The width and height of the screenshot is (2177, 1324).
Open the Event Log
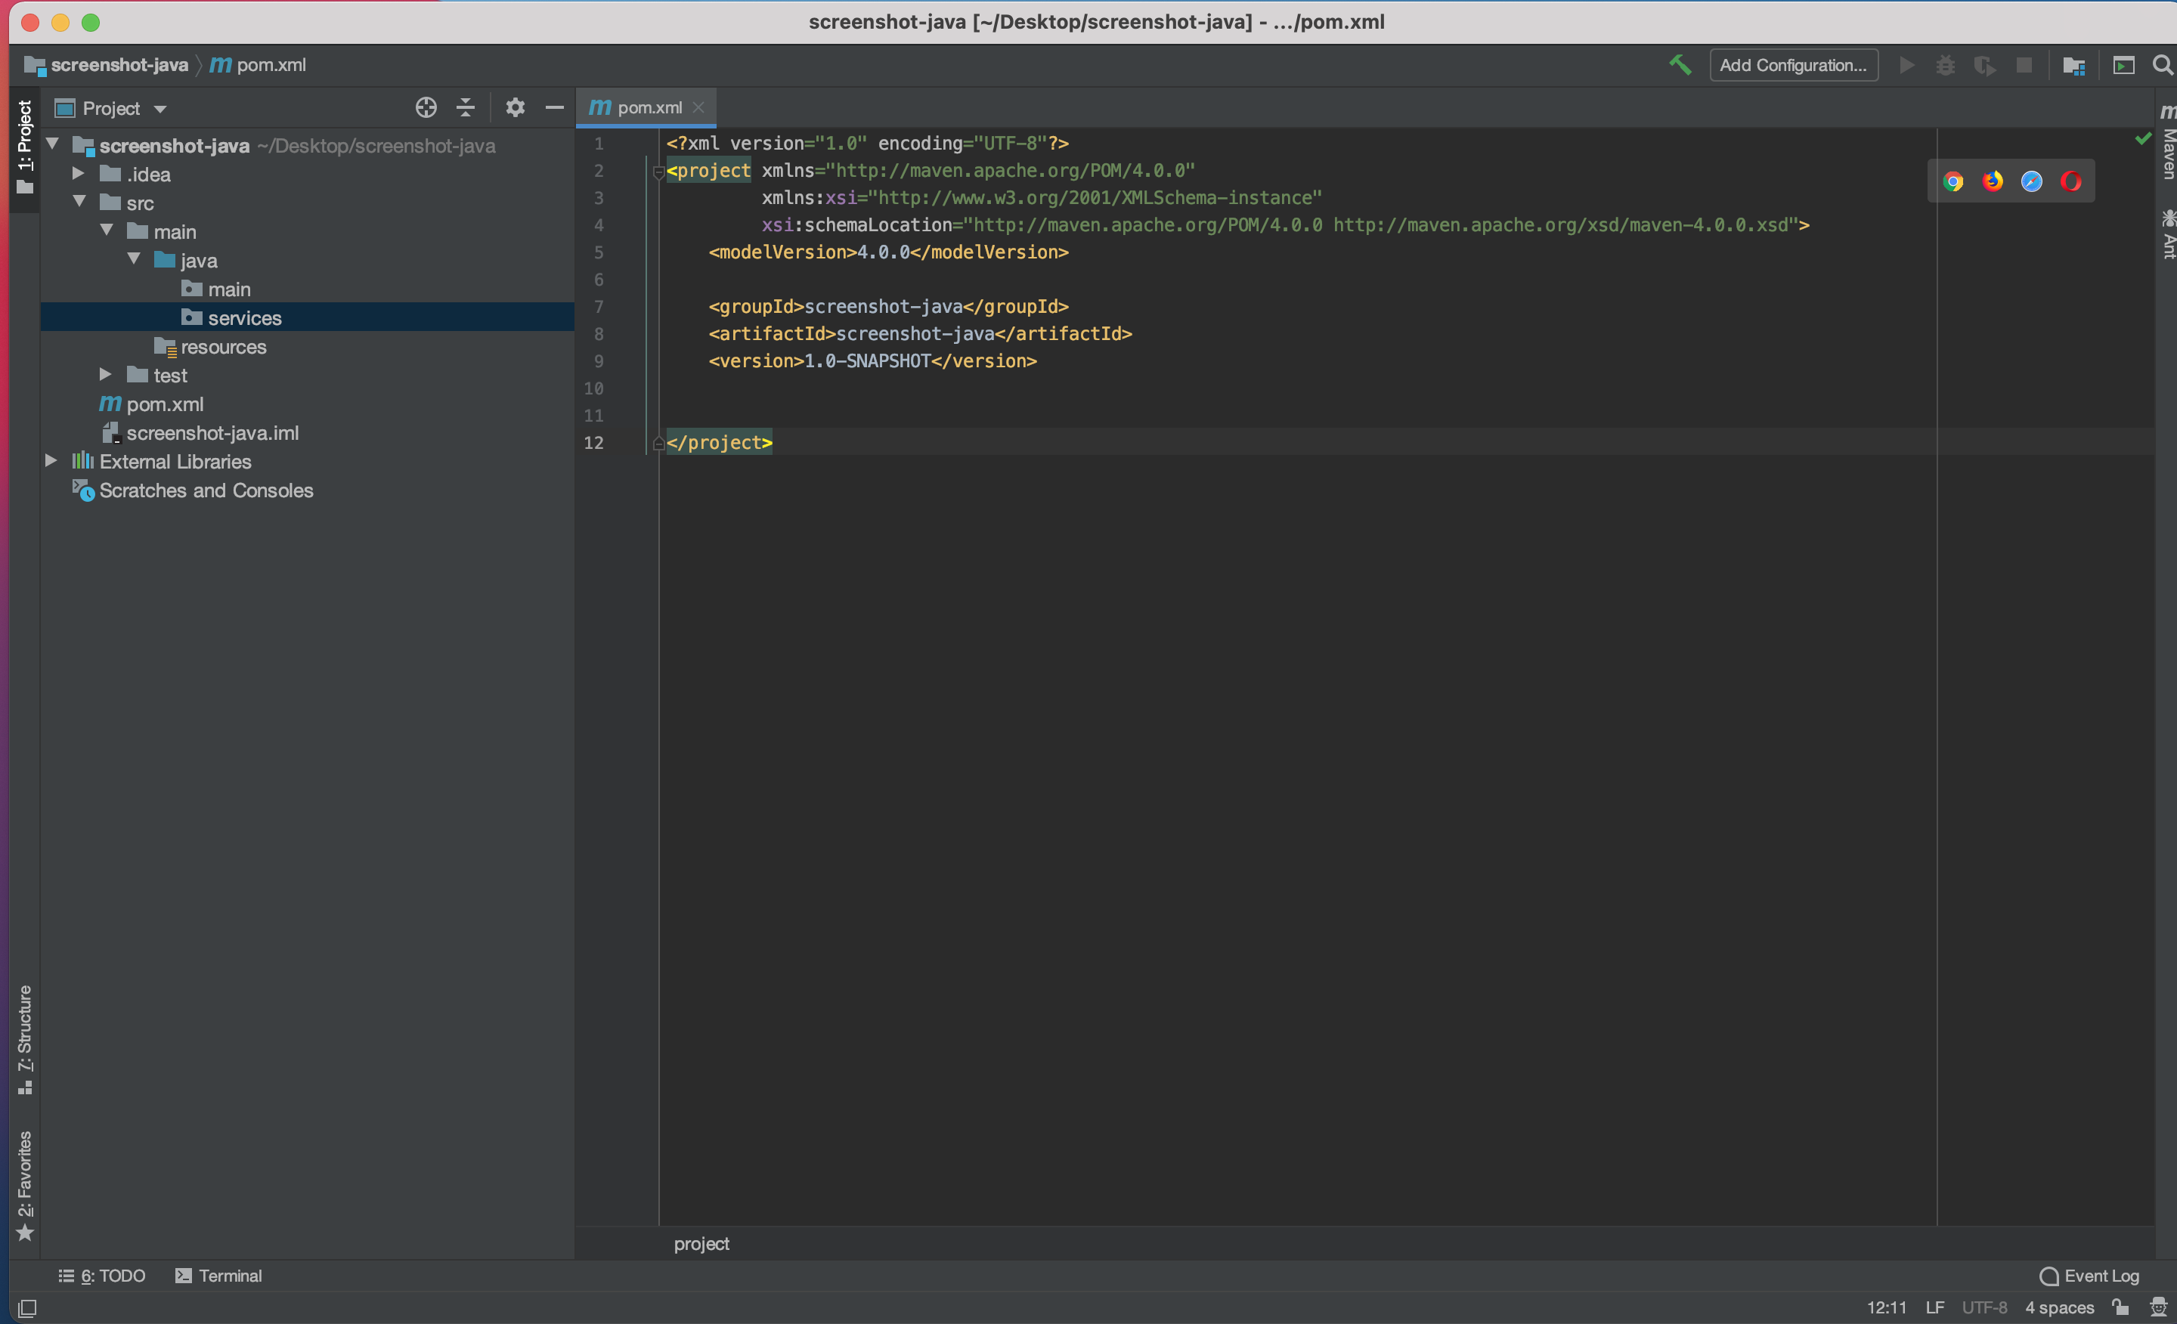2089,1276
